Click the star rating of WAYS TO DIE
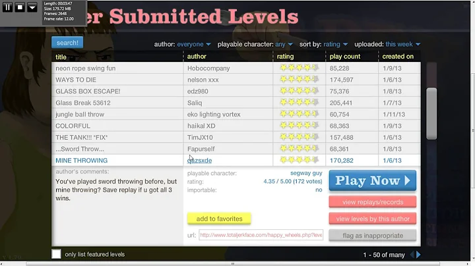475x266 pixels. (300, 80)
